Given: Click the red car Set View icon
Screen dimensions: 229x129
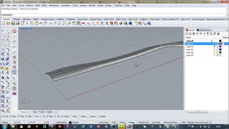Looking at the screenshot, I should (83, 23).
